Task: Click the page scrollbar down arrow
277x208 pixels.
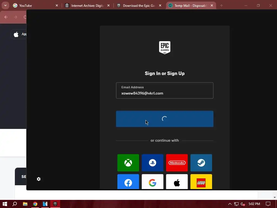Action: point(275,197)
